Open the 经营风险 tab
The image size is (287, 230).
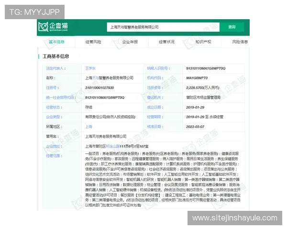click(x=93, y=42)
